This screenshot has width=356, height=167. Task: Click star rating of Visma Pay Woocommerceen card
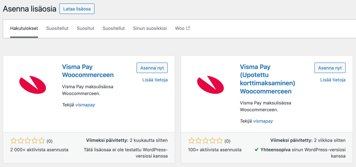[x=28, y=141]
